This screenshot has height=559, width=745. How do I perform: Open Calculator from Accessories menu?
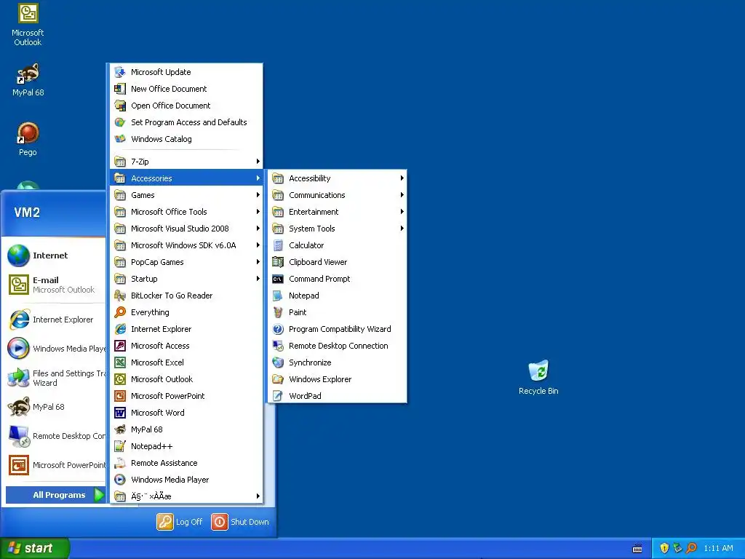point(338,245)
